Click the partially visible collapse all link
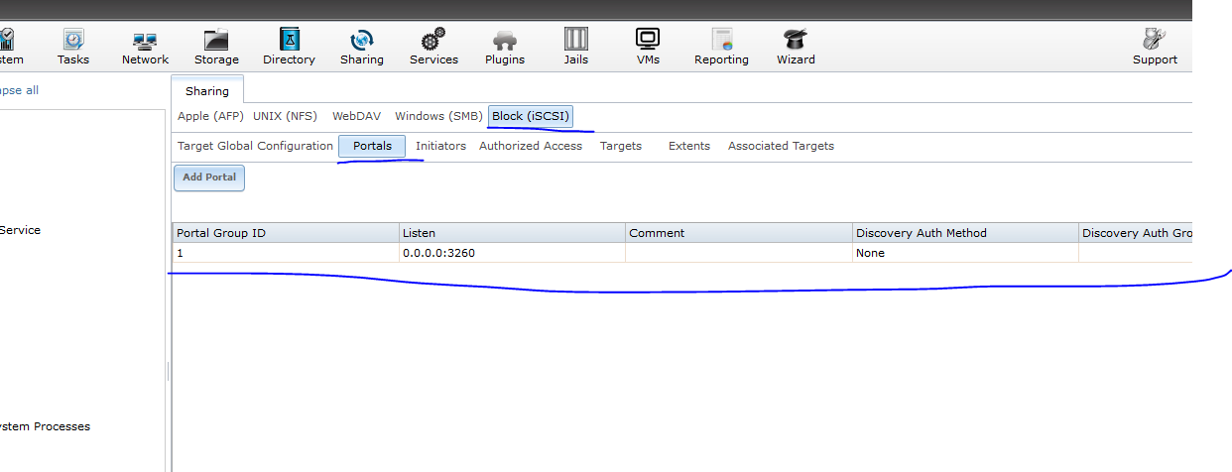 coord(20,90)
